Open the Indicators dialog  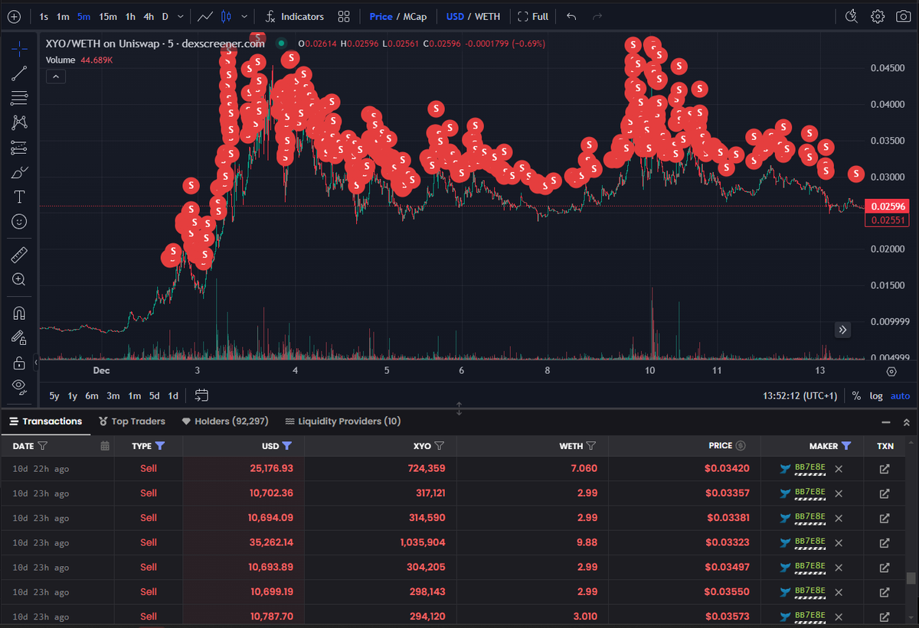click(294, 16)
